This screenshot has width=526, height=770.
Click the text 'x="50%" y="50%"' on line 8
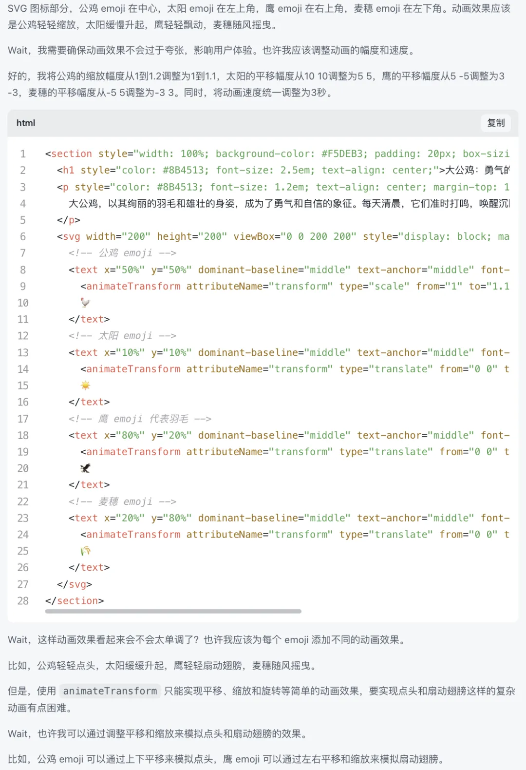(148, 269)
